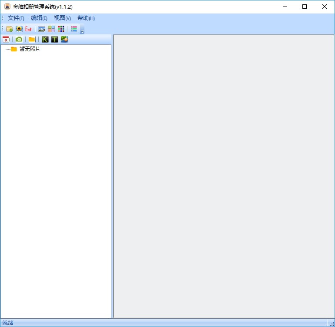Switch to large four-tile thumbnail view

pyautogui.click(x=51, y=29)
